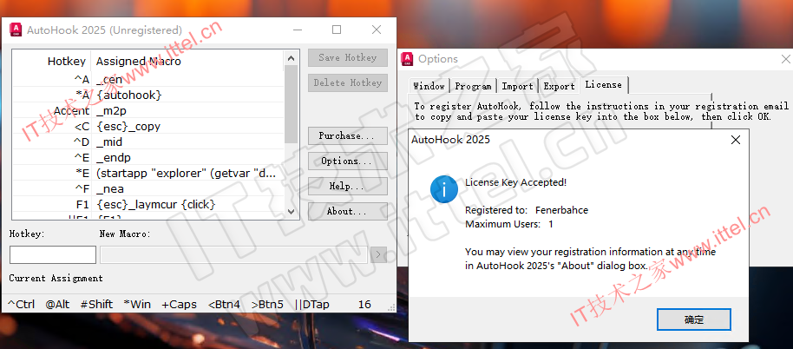
Task: Select the License tab
Action: pyautogui.click(x=603, y=84)
